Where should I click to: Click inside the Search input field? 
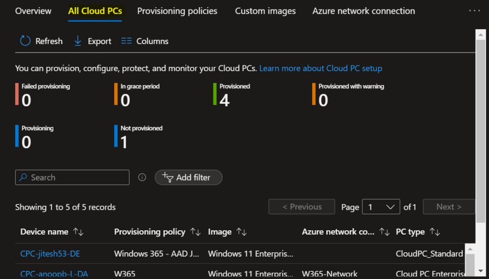(x=72, y=177)
